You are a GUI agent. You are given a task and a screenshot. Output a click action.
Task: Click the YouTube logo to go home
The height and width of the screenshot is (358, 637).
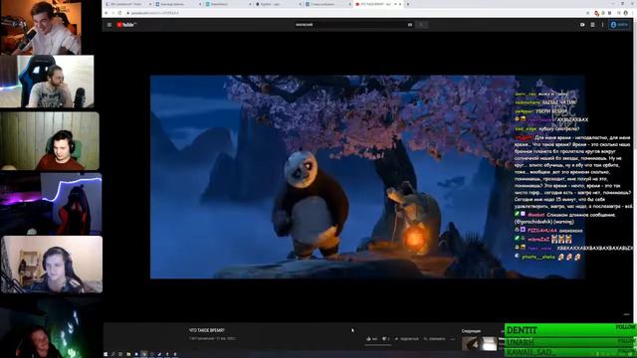coord(126,25)
